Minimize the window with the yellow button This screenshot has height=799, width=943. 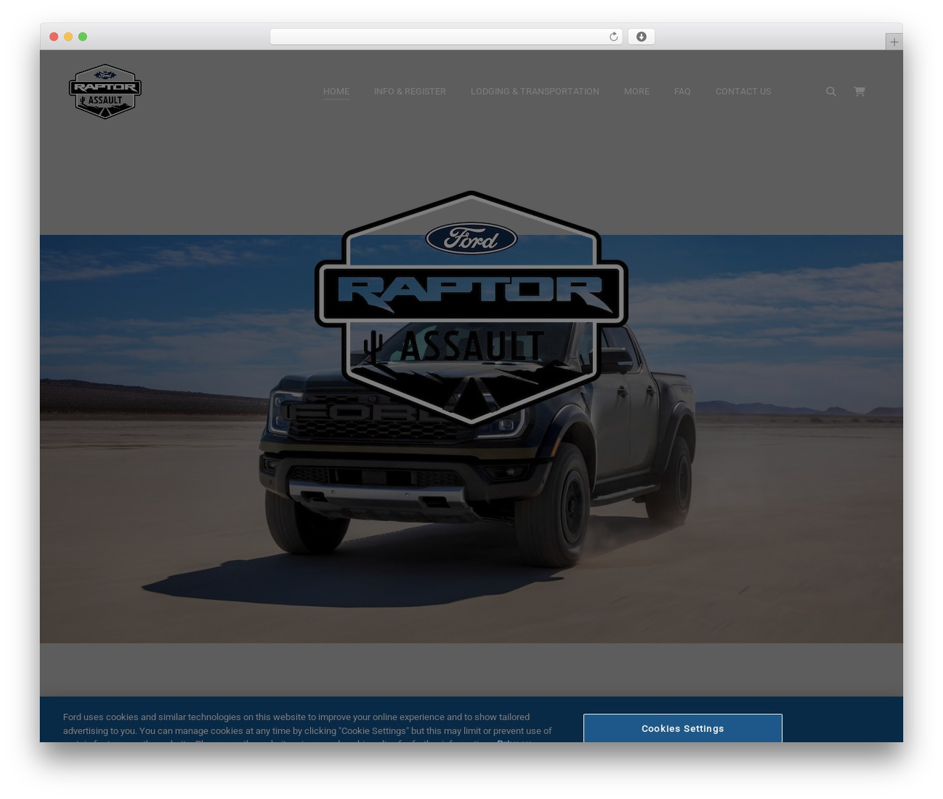(69, 37)
